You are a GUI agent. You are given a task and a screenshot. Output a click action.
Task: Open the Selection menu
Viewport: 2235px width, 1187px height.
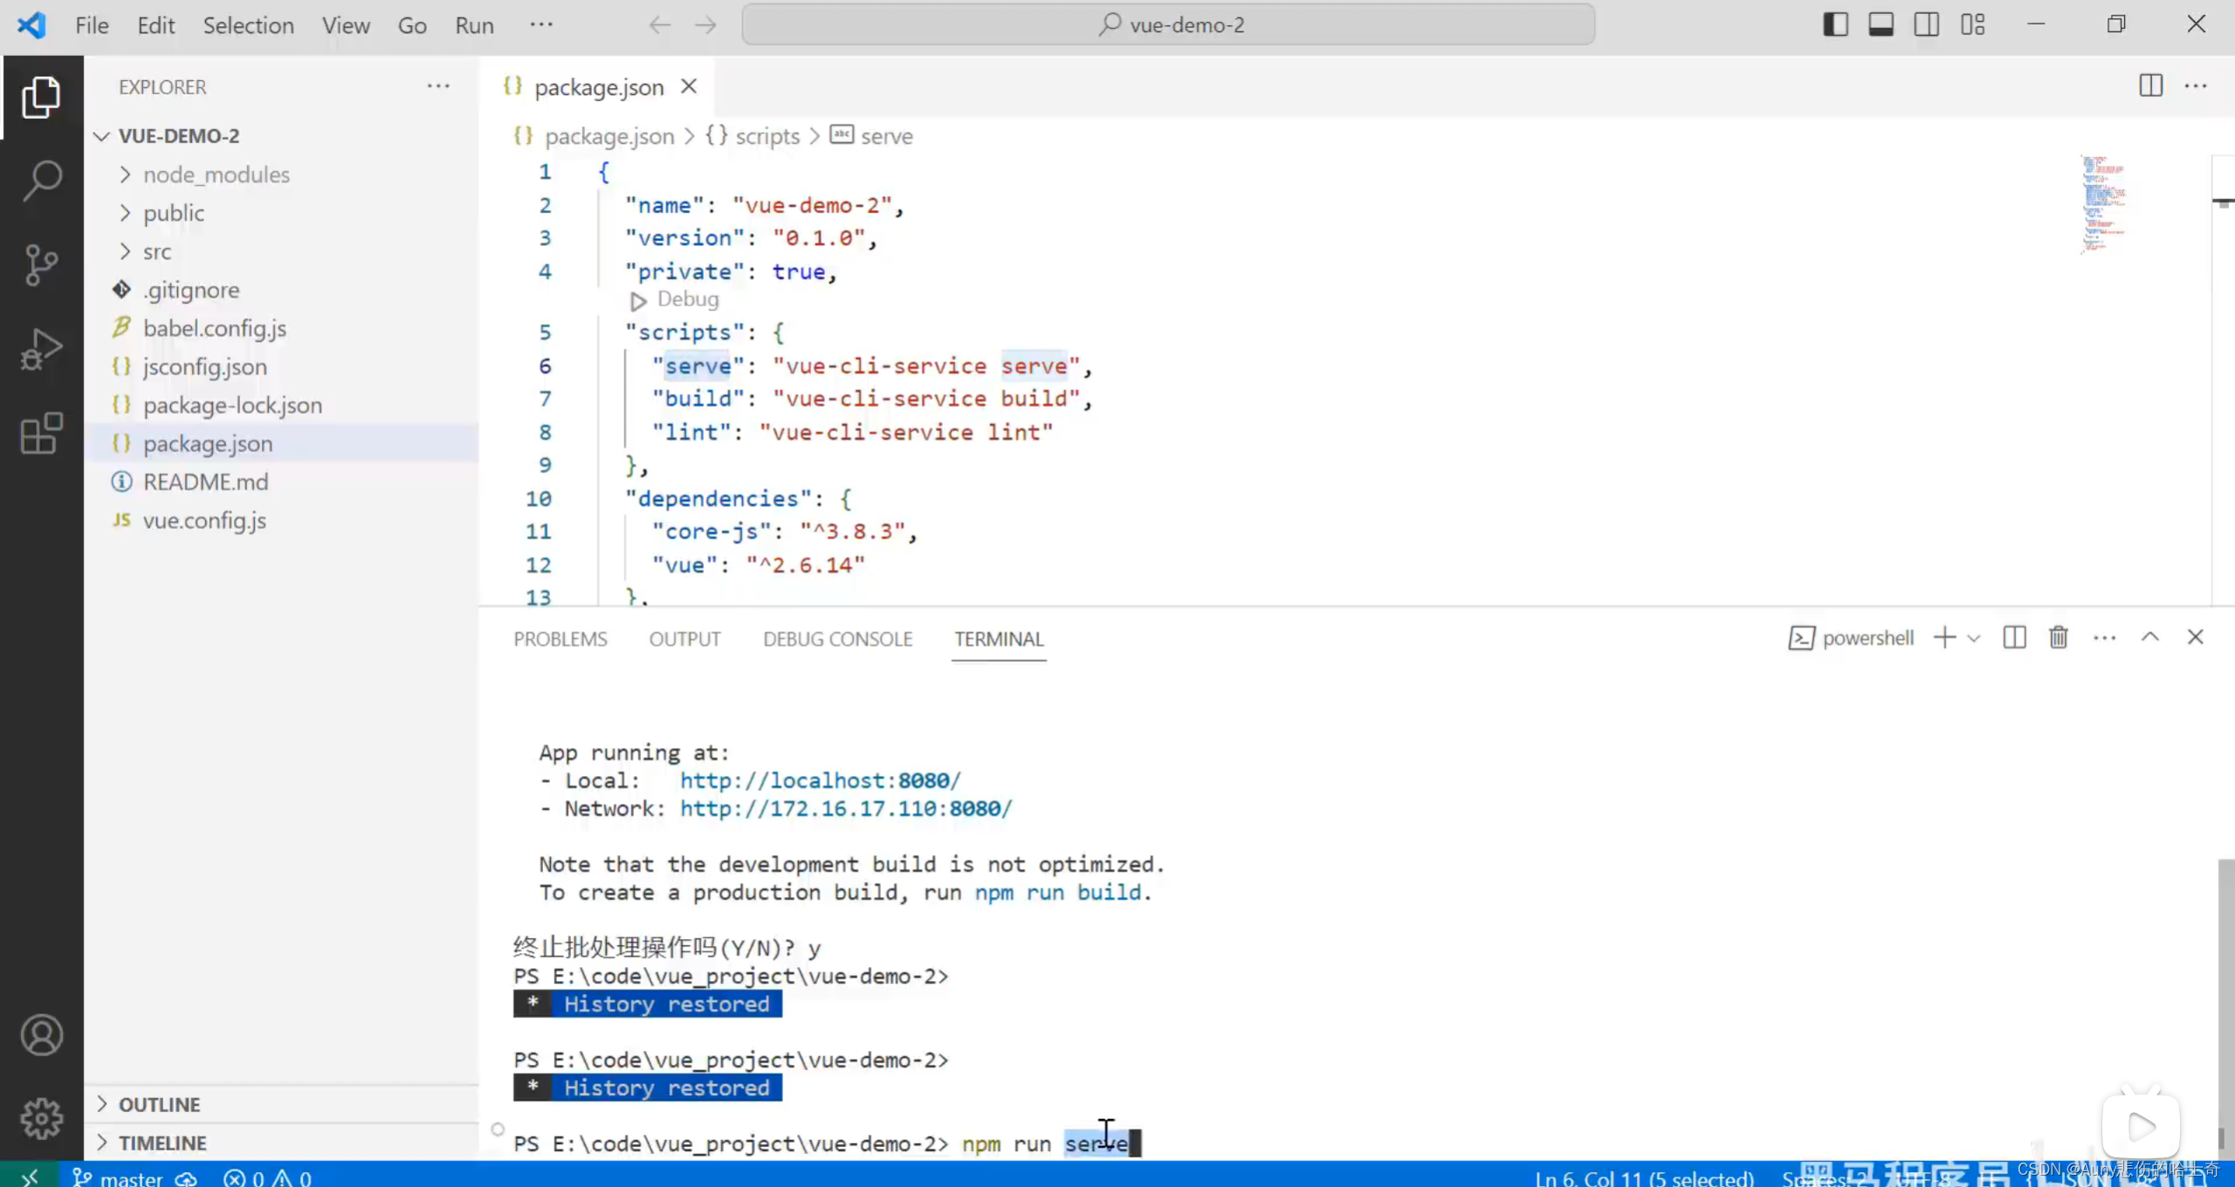click(248, 25)
